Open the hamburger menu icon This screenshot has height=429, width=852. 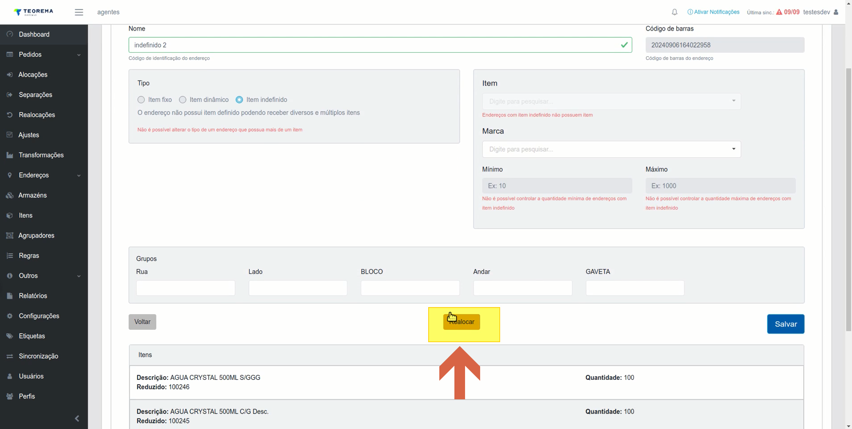(x=79, y=12)
